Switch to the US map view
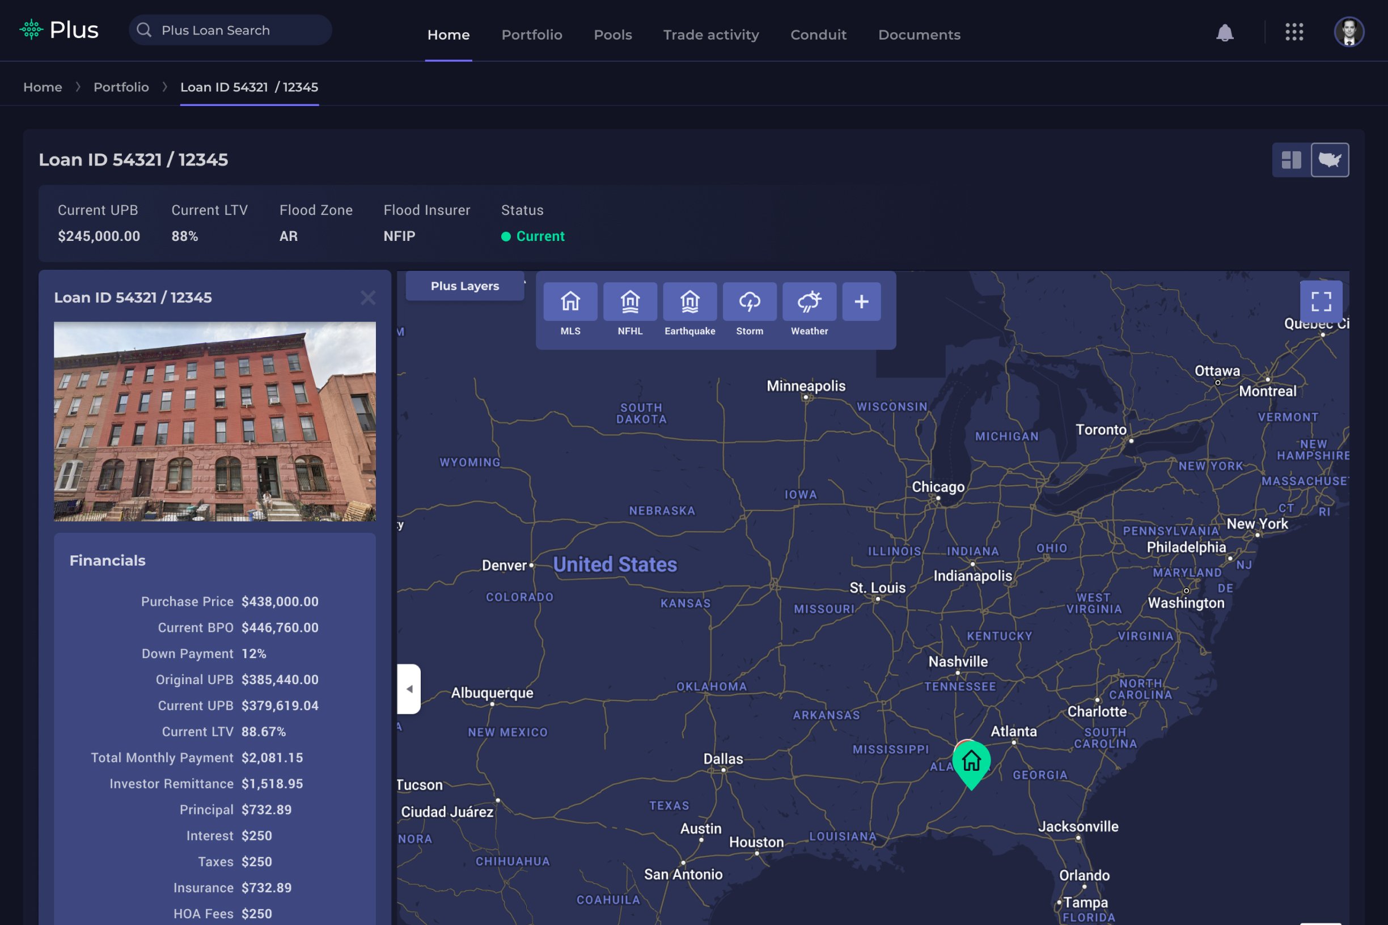Screen dimensions: 1388x925 click(x=1330, y=160)
